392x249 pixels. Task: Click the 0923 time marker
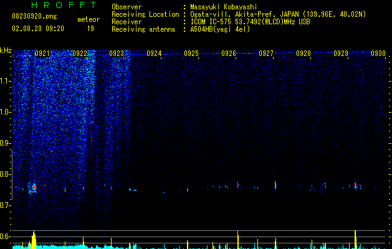click(x=117, y=53)
